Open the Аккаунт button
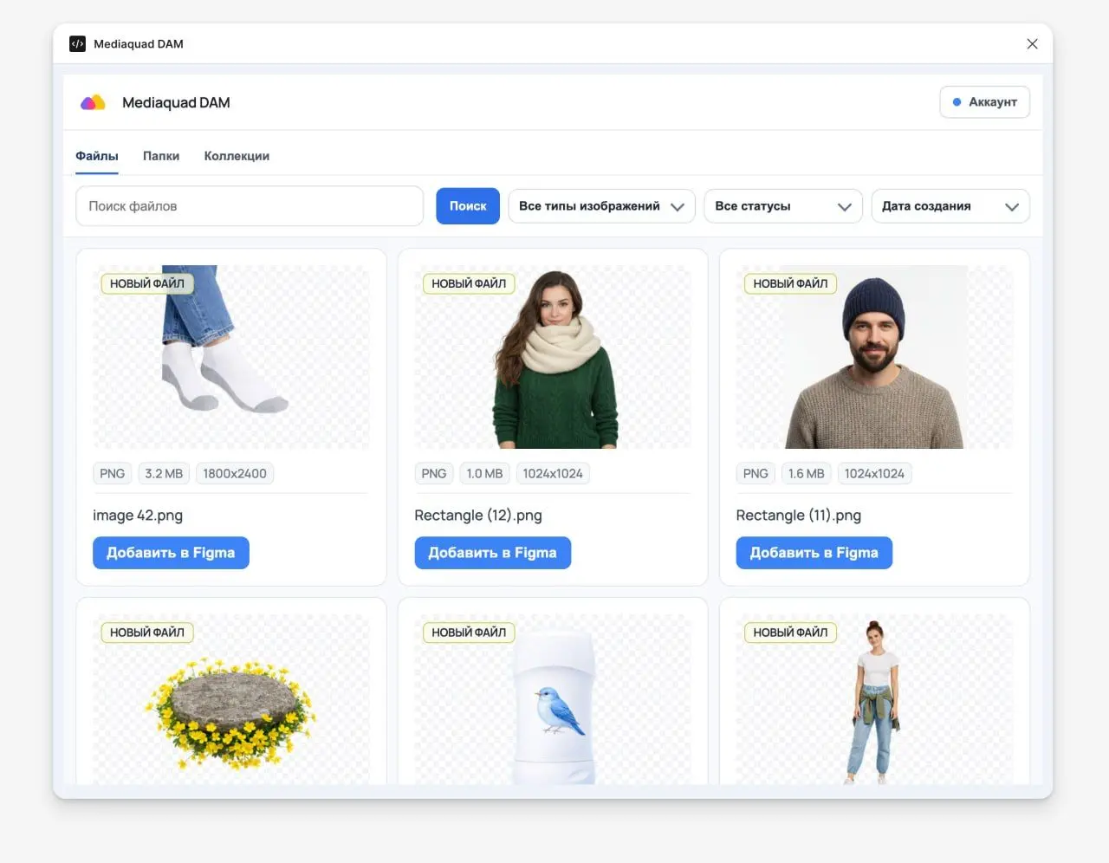The height and width of the screenshot is (863, 1109). point(984,102)
